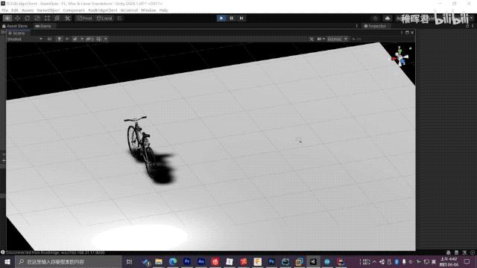This screenshot has height=268, width=477.
Task: Click the scene orientation gizmo
Action: 401,57
